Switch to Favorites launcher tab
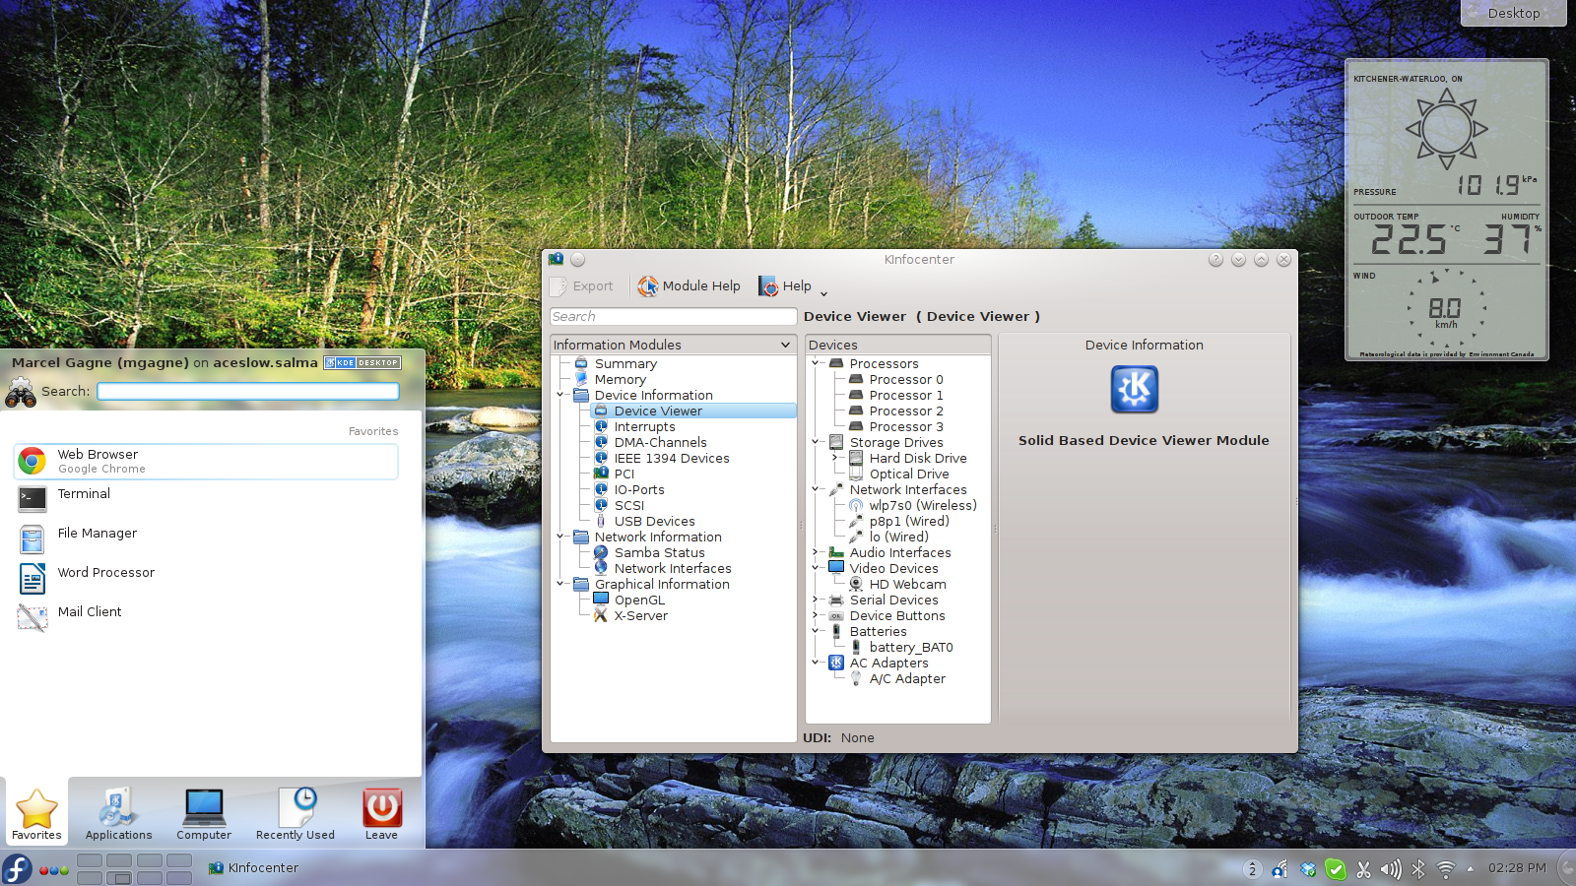The width and height of the screenshot is (1576, 886). (36, 814)
